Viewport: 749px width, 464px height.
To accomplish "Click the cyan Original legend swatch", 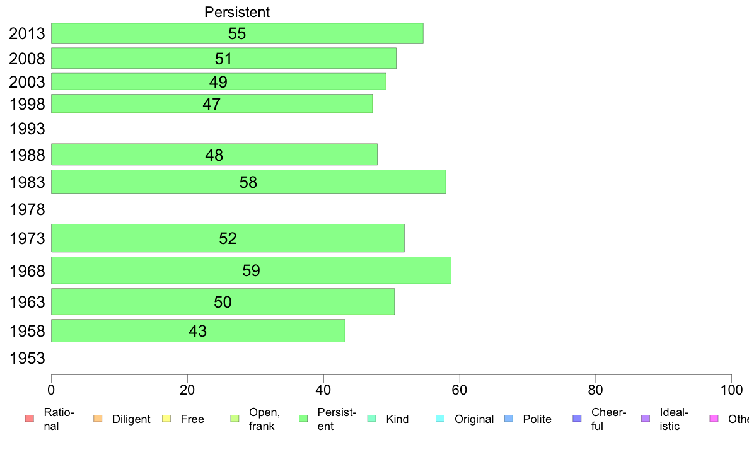I will 441,419.
